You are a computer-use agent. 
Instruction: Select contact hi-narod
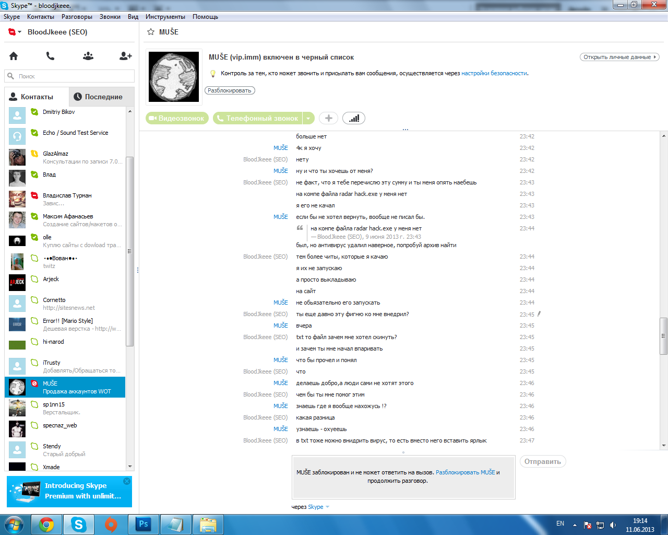[65, 345]
